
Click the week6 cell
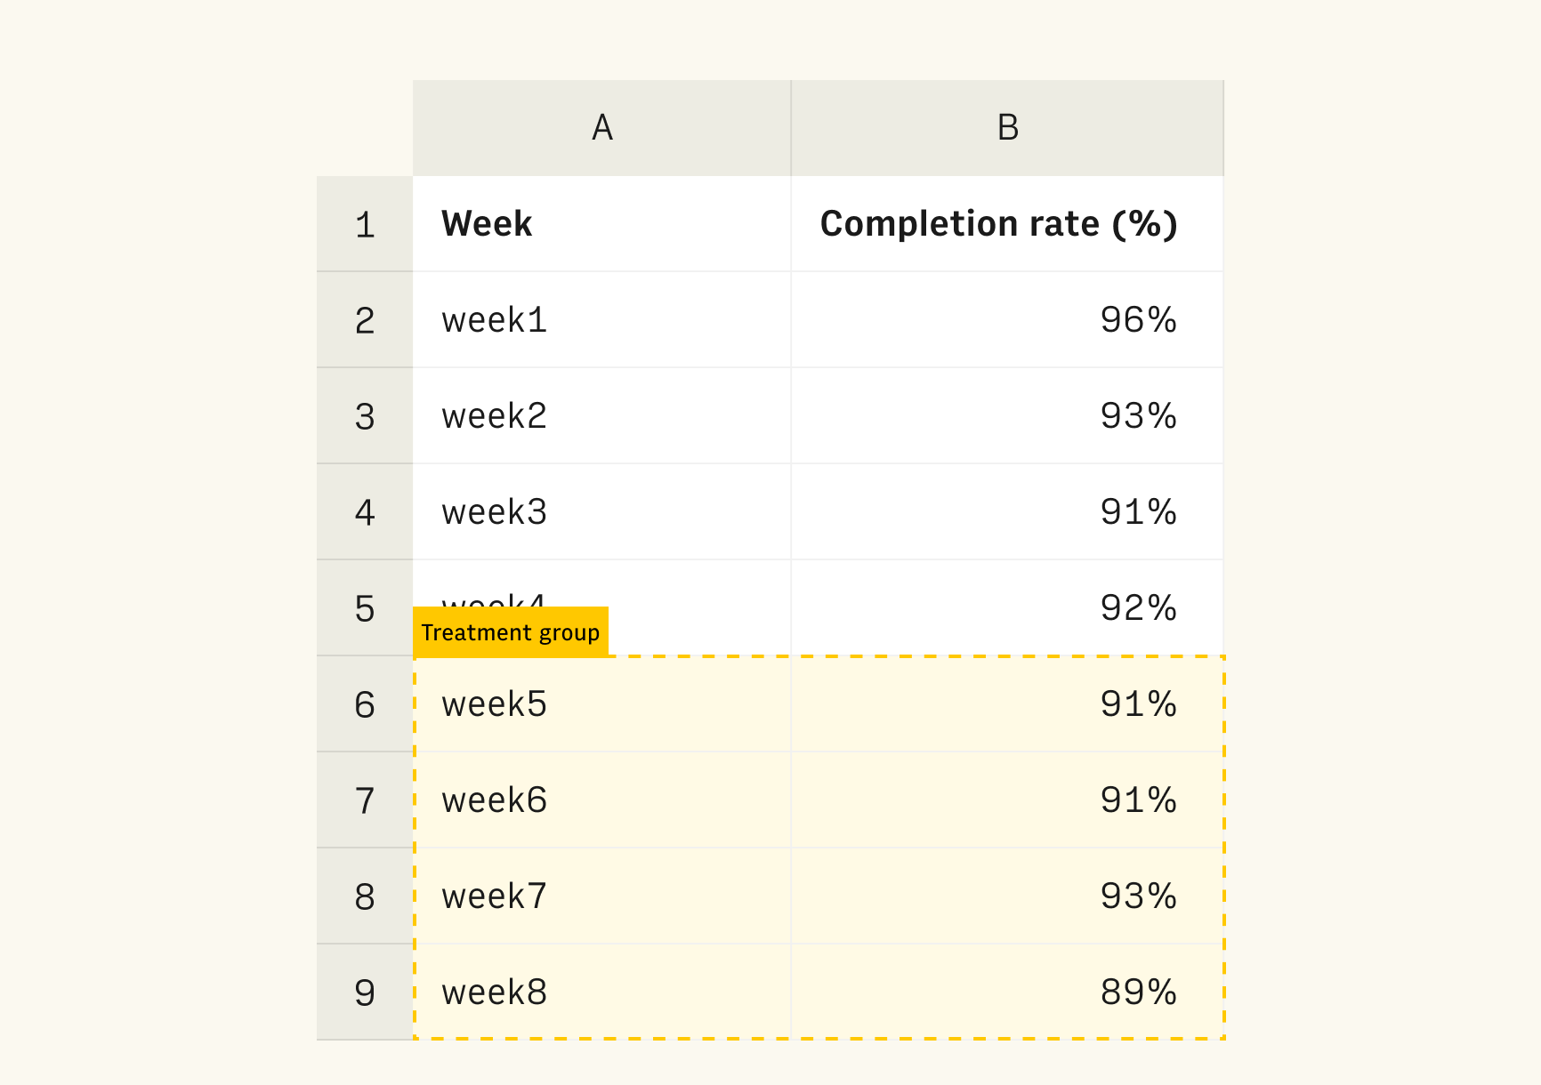coord(601,800)
